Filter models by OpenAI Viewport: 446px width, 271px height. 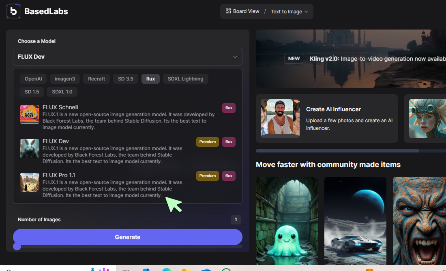(33, 79)
